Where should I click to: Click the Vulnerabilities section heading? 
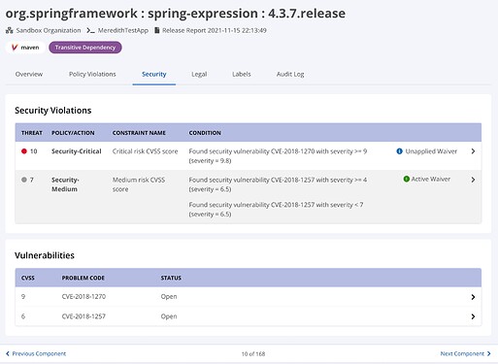click(45, 255)
